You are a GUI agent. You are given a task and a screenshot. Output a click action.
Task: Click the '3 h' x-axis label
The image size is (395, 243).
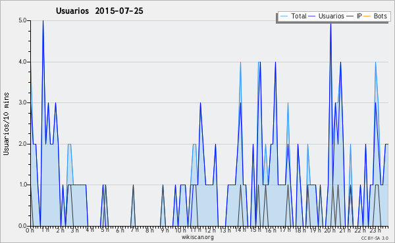pos(75,230)
